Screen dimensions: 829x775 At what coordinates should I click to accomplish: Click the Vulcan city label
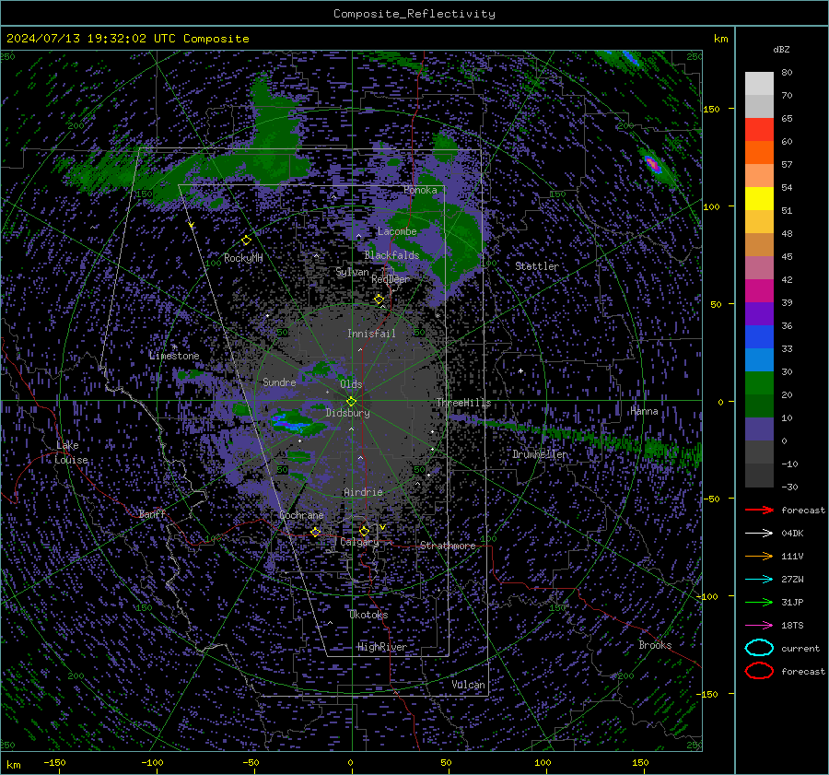(x=468, y=685)
